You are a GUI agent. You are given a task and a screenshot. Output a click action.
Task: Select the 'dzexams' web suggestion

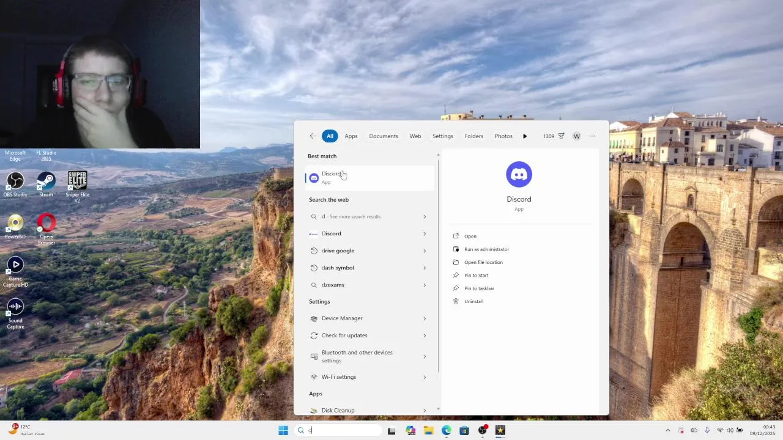point(368,285)
